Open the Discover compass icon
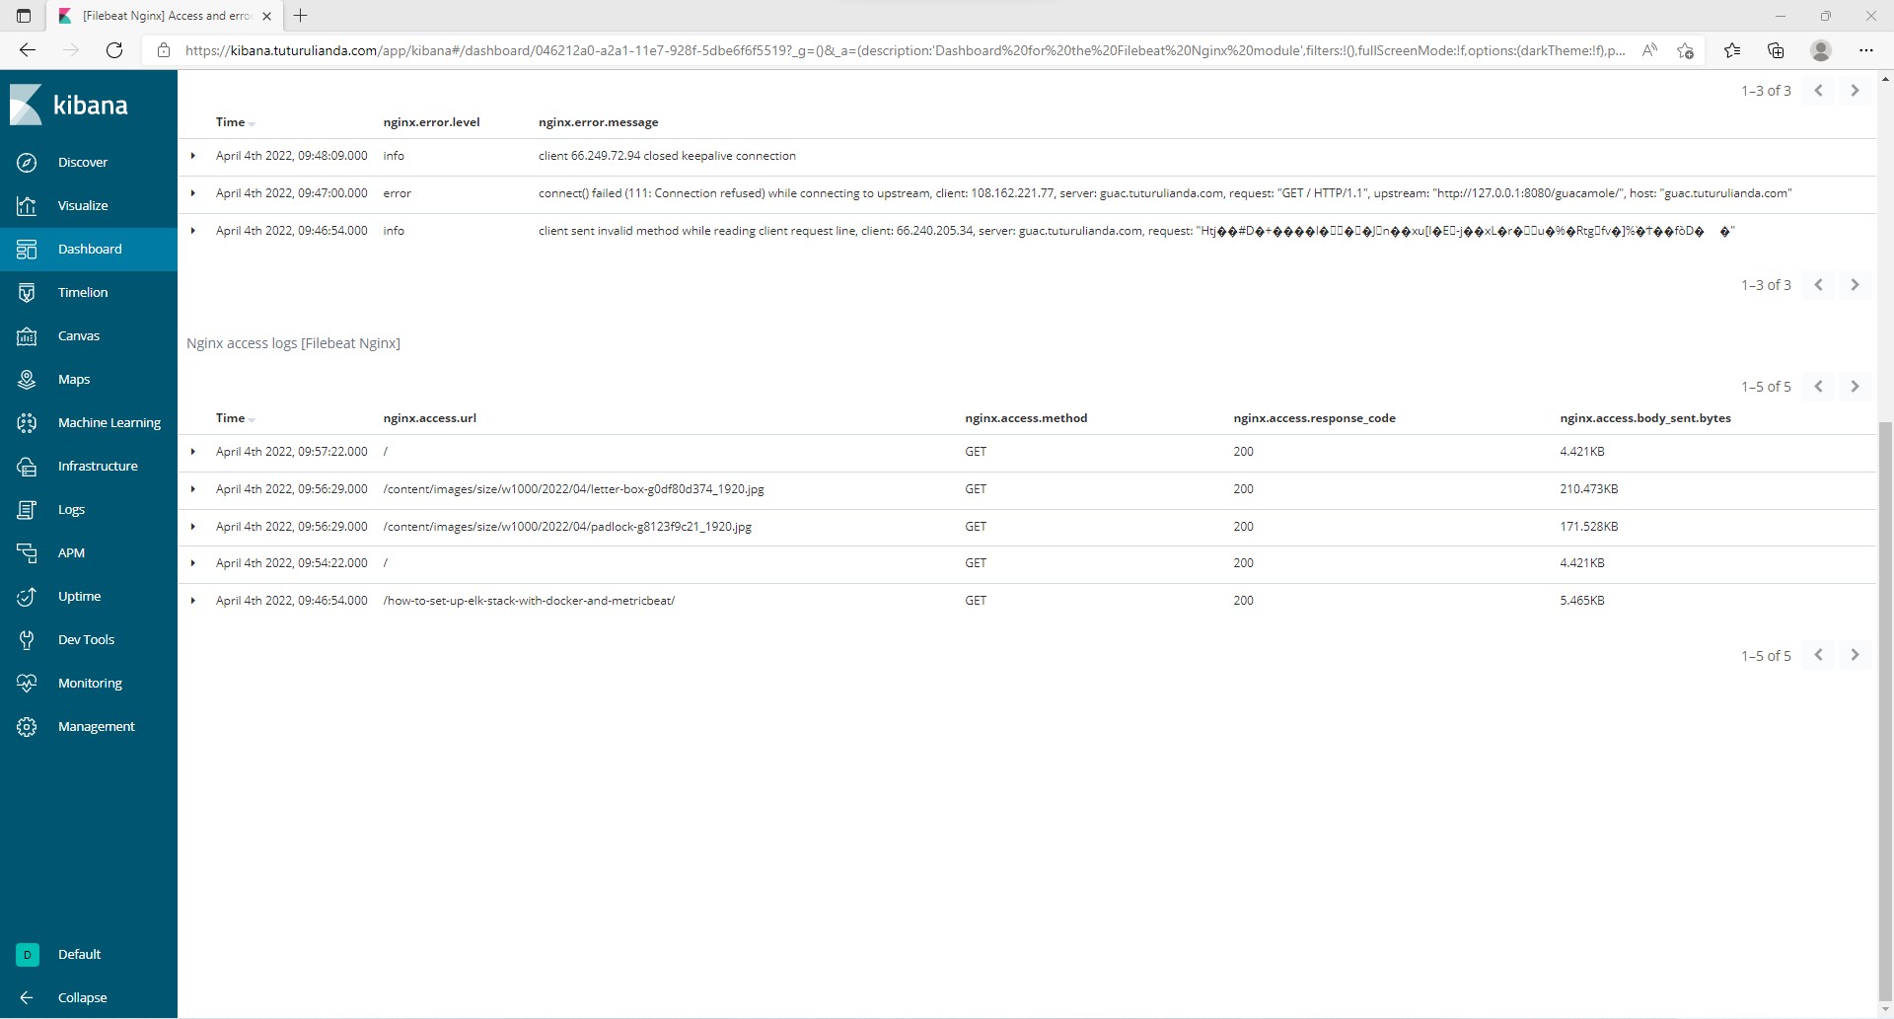 (27, 162)
